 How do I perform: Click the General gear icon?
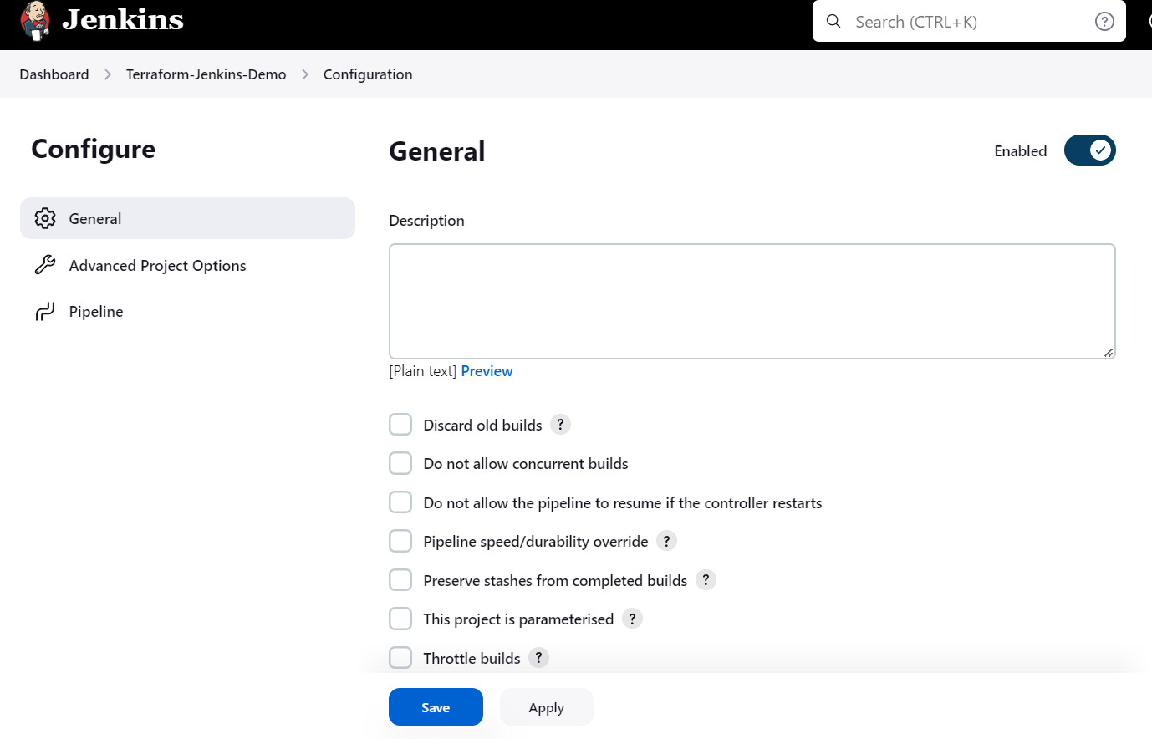[x=45, y=218]
